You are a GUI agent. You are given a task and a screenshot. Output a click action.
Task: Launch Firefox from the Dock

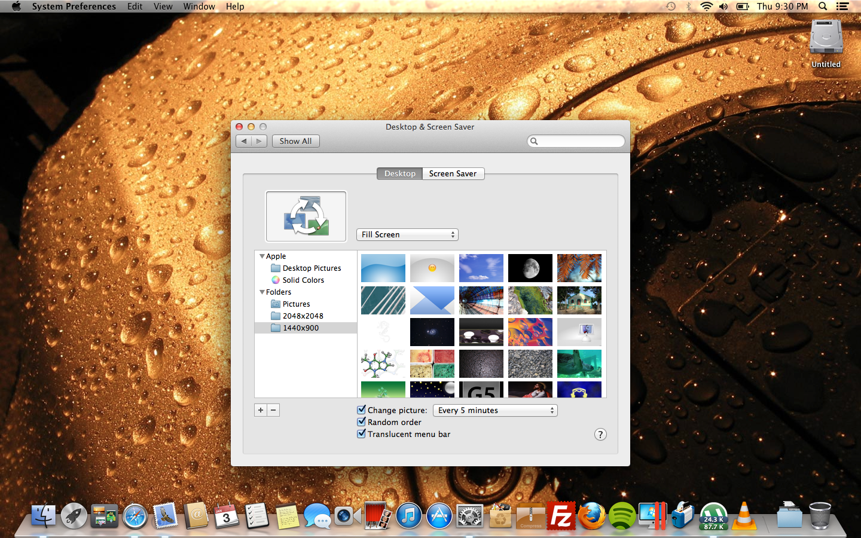(592, 515)
